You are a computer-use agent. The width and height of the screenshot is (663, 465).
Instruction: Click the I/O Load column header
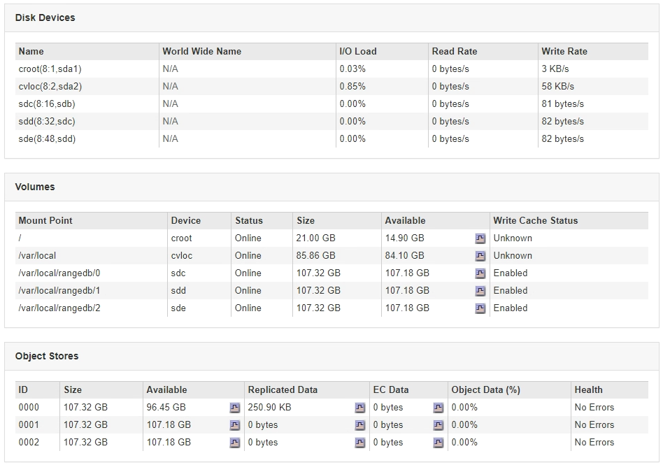pos(358,51)
